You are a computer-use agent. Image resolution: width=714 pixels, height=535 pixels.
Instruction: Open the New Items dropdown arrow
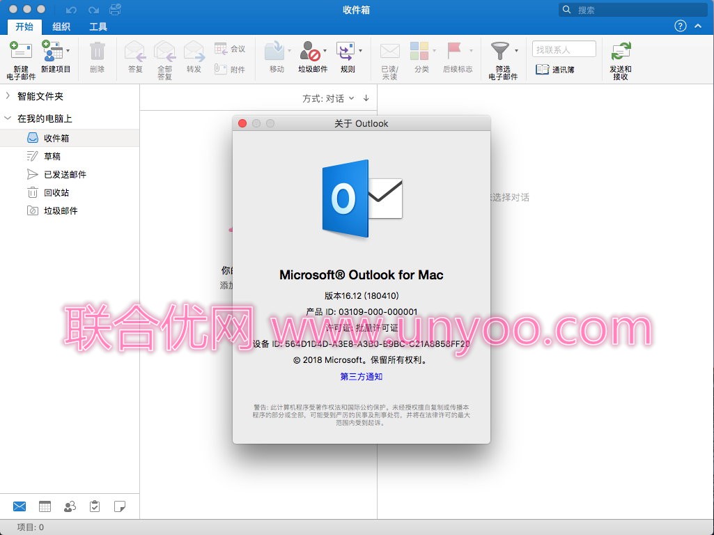(x=68, y=51)
